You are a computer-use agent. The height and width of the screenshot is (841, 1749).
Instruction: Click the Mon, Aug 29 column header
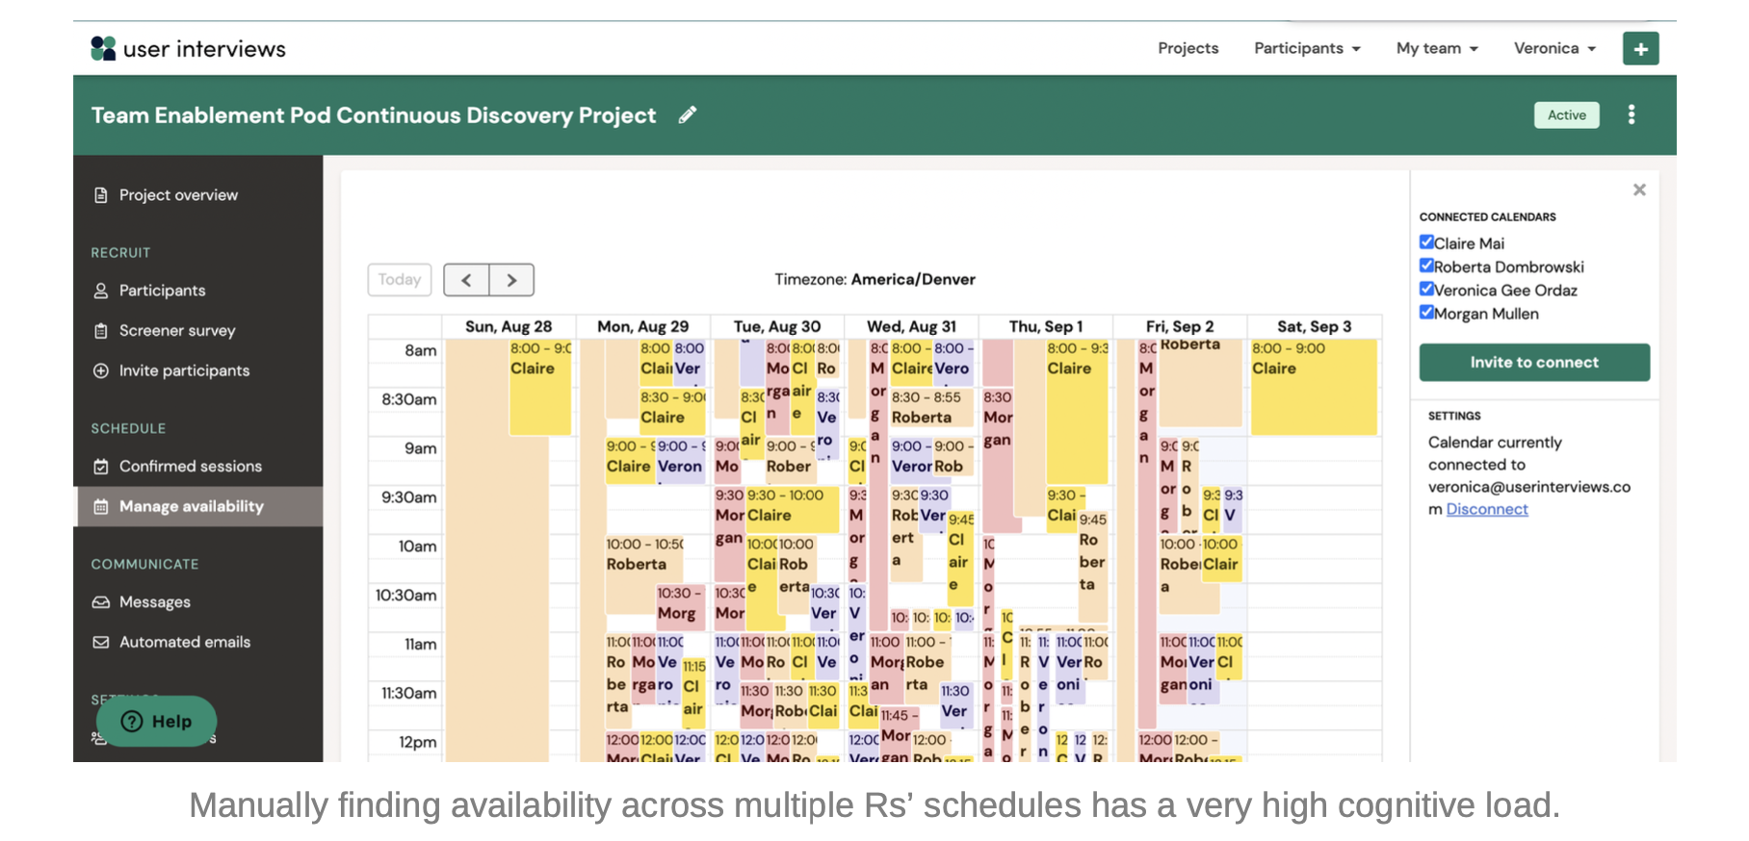[643, 326]
